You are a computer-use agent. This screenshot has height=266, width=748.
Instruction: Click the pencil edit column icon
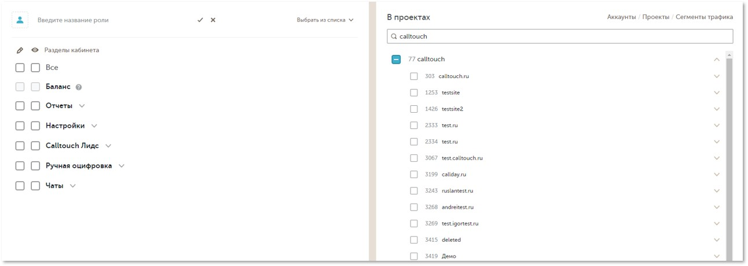pyautogui.click(x=20, y=50)
